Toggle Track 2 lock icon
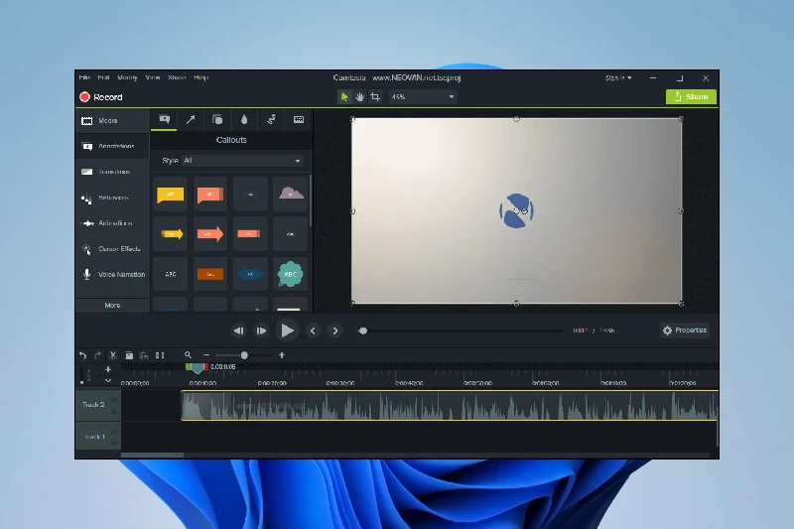The height and width of the screenshot is (529, 794). pyautogui.click(x=114, y=411)
